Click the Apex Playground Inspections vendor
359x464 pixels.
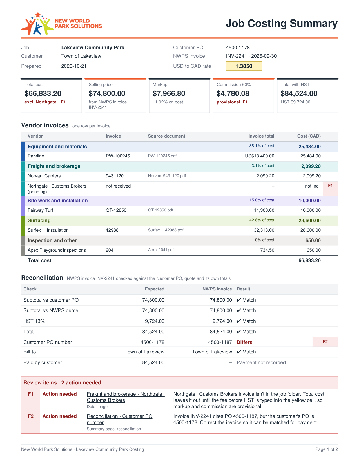(57, 250)
